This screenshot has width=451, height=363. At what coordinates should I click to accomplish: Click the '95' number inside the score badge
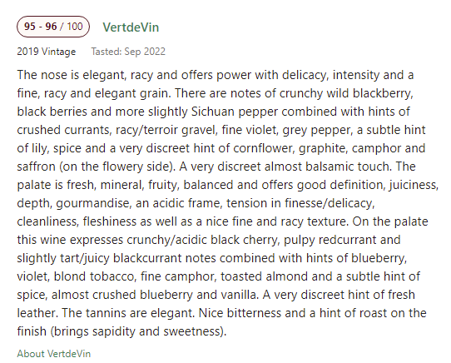click(30, 27)
